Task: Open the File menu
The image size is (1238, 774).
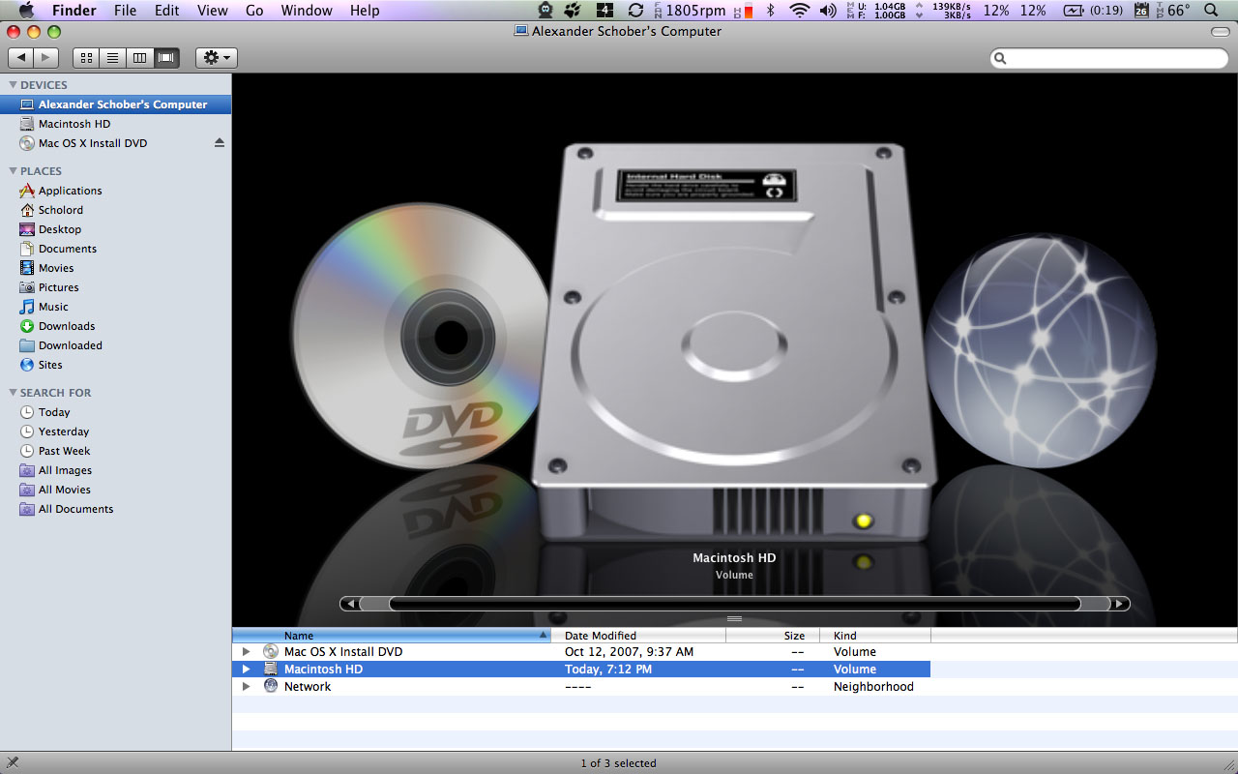Action: [125, 11]
